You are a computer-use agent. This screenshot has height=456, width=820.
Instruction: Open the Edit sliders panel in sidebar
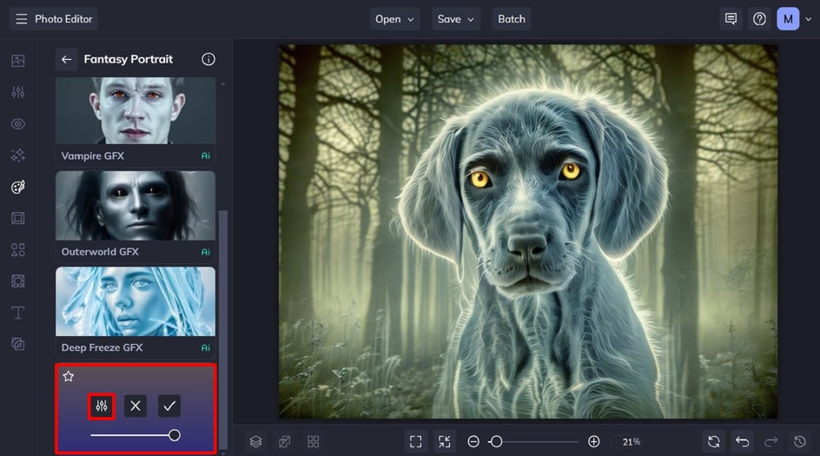(17, 92)
